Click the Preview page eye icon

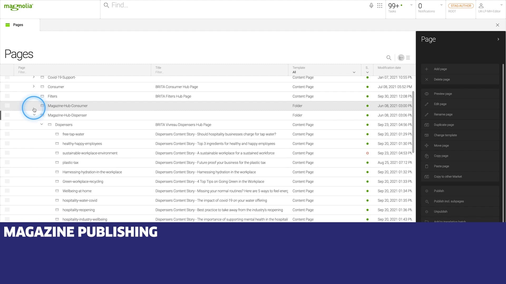[x=427, y=94]
